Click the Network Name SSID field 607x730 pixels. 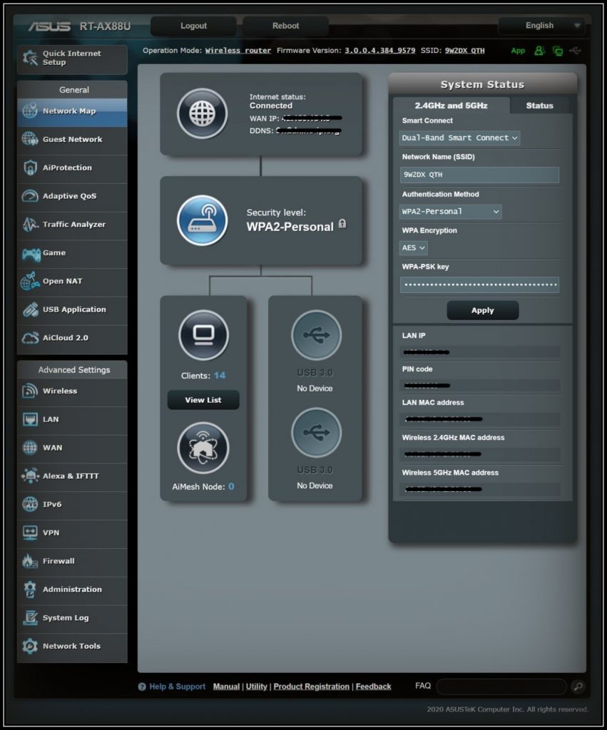pos(479,175)
